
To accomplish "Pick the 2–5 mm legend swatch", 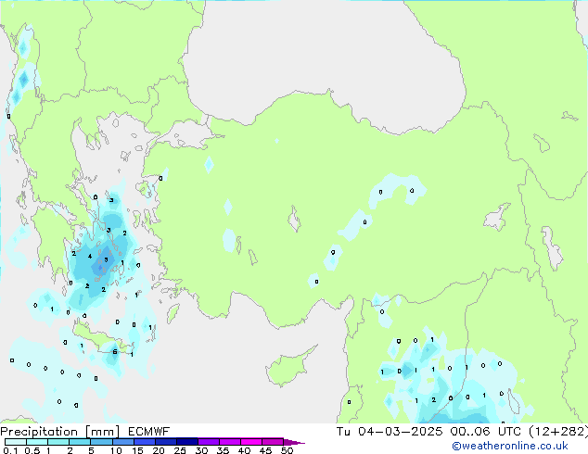I will pos(80,442).
